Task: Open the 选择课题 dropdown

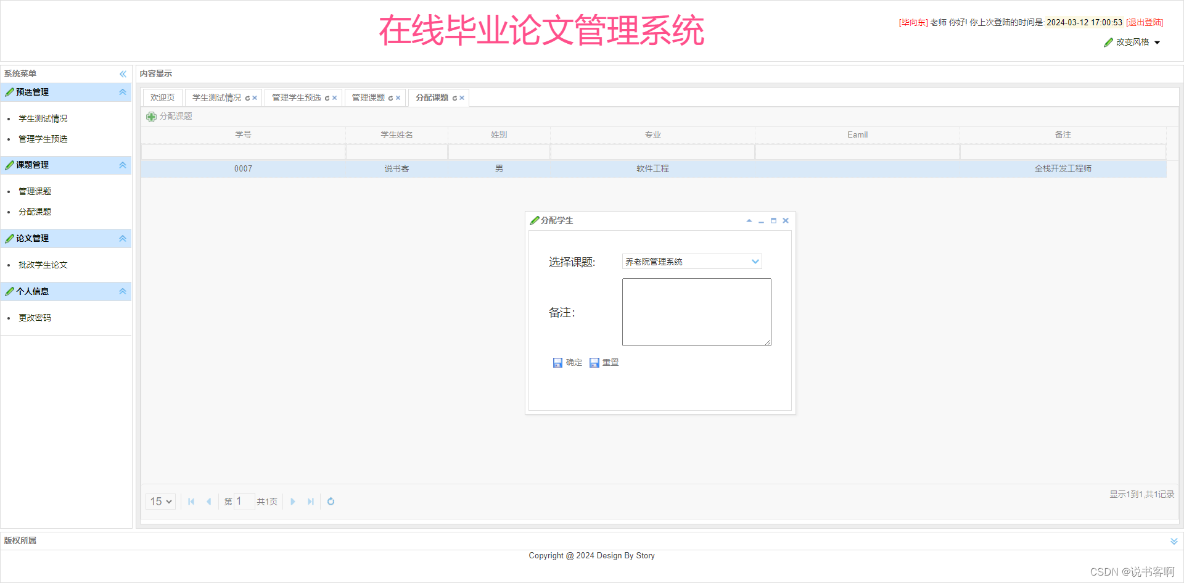Action: click(755, 262)
